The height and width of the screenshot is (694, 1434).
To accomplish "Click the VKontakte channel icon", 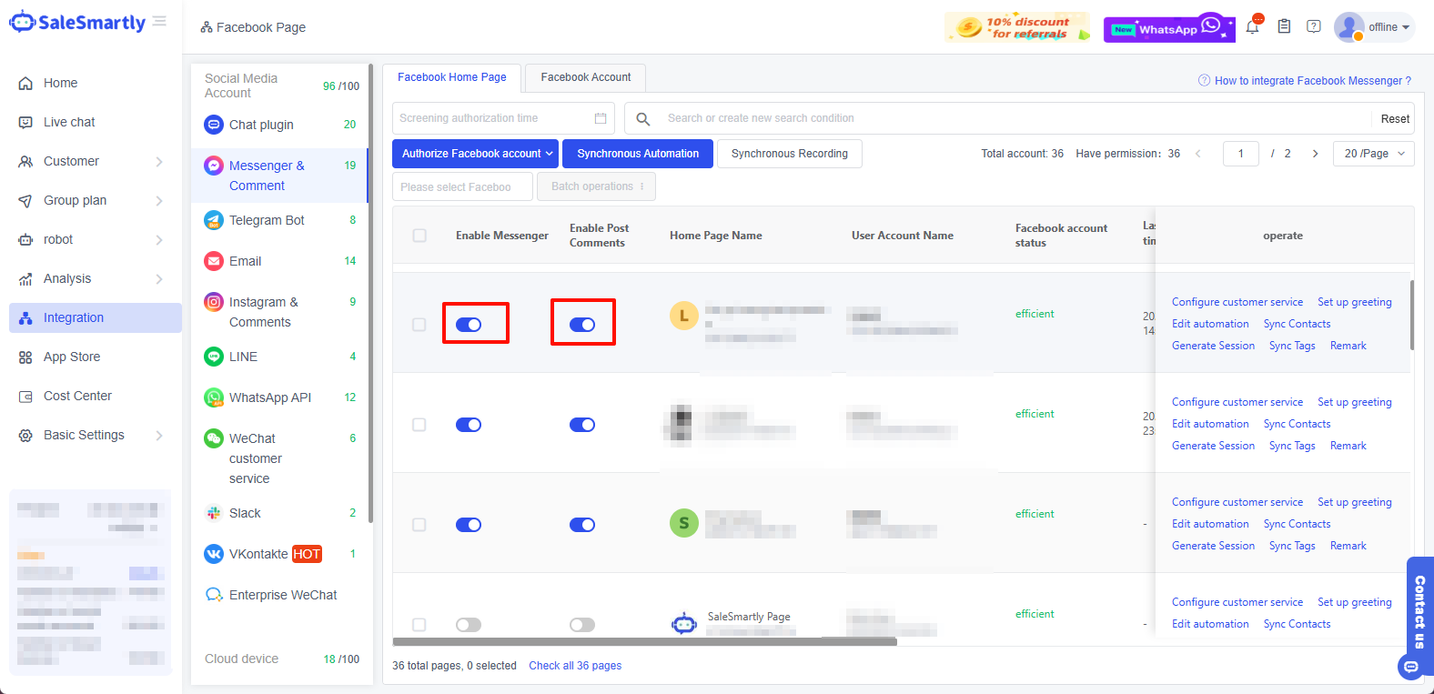I will point(214,554).
